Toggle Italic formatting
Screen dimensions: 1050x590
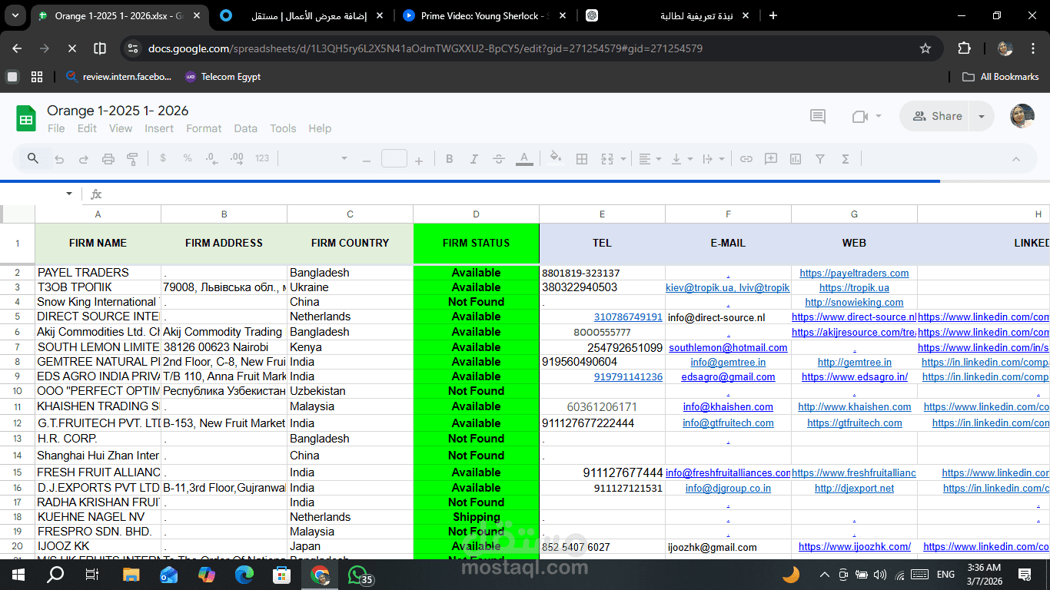click(474, 159)
